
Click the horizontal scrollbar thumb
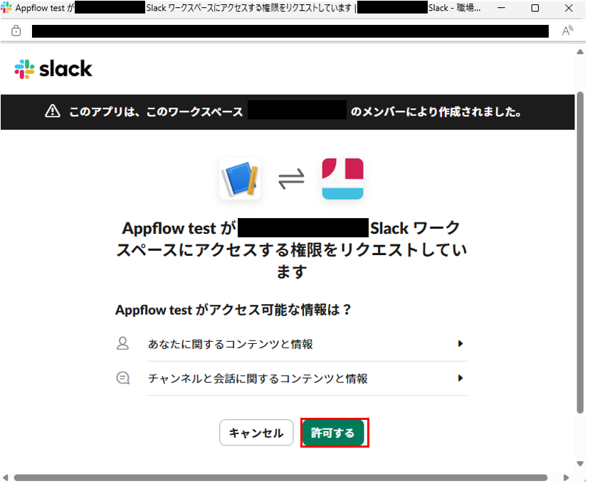280,477
